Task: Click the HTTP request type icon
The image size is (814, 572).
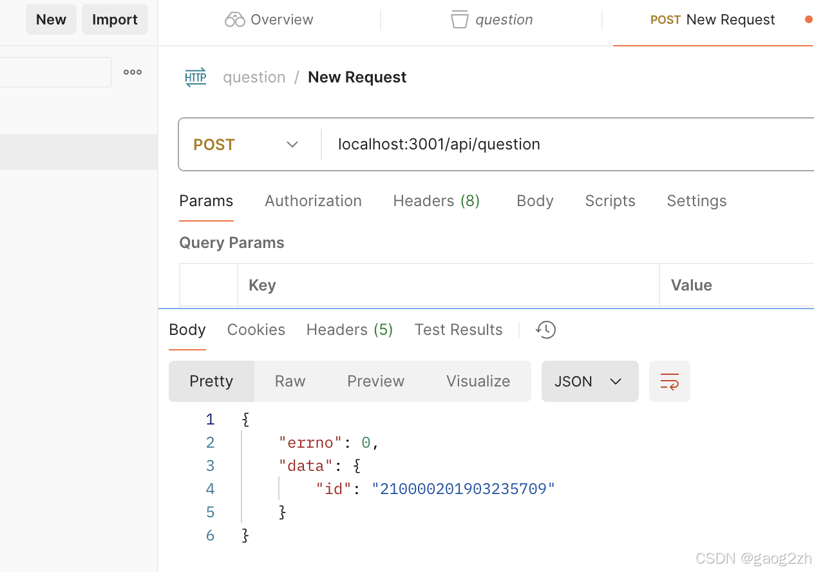Action: [196, 77]
